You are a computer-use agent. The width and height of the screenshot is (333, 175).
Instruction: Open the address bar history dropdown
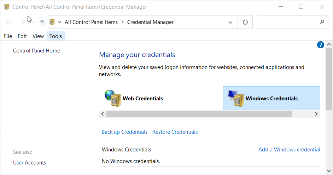pyautogui.click(x=230, y=22)
